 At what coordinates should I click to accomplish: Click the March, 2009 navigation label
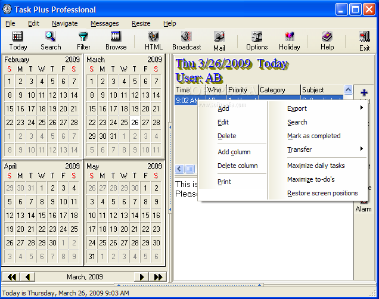85,277
